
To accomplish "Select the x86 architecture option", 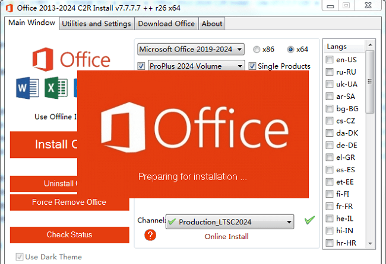I will click(257, 49).
